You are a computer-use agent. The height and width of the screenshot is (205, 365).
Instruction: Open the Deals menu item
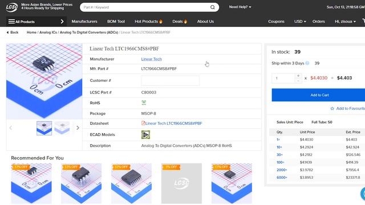(x=177, y=22)
